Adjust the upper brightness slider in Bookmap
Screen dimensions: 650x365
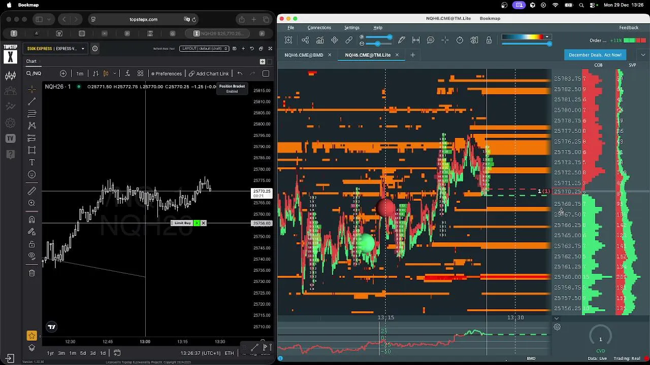[x=378, y=37]
